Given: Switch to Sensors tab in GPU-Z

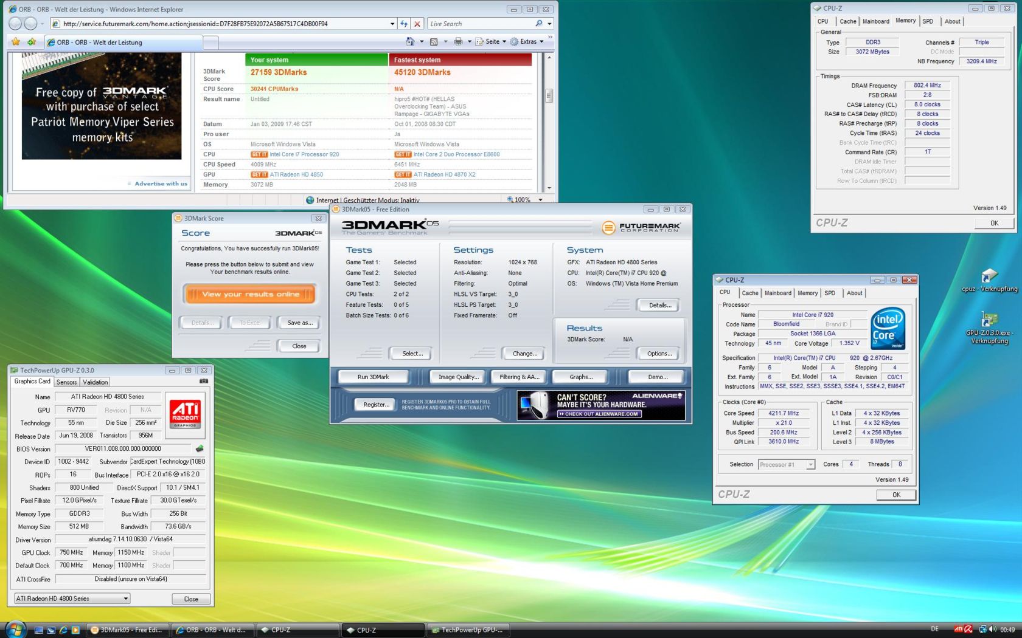Looking at the screenshot, I should coord(67,382).
